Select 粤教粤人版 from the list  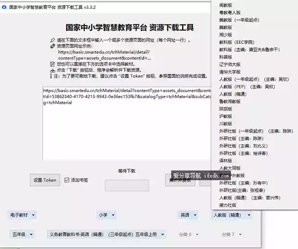[230, 12]
